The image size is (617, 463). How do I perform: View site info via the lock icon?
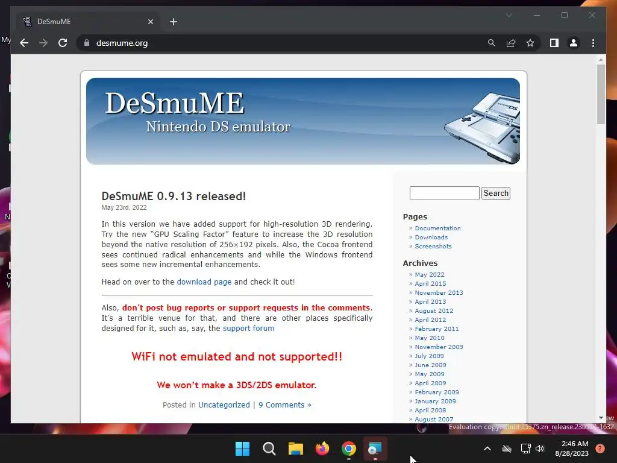87,43
